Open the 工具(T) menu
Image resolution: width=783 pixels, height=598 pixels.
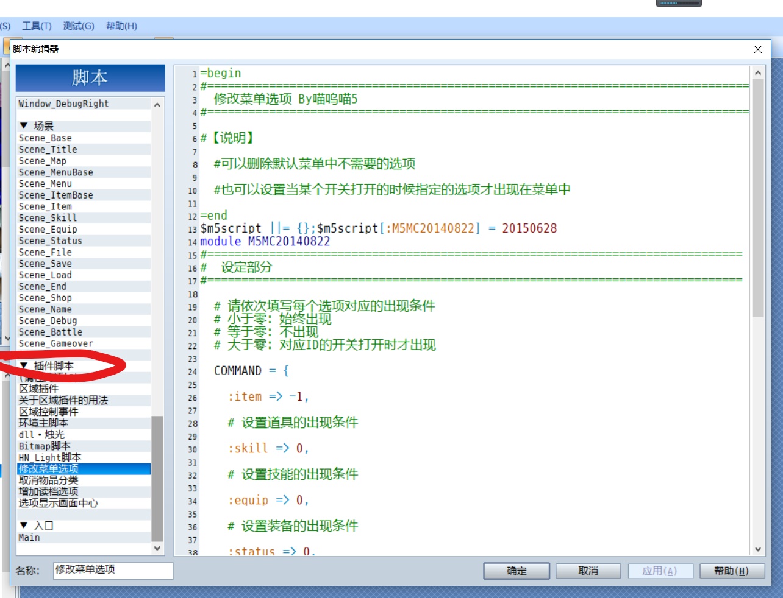pyautogui.click(x=37, y=26)
